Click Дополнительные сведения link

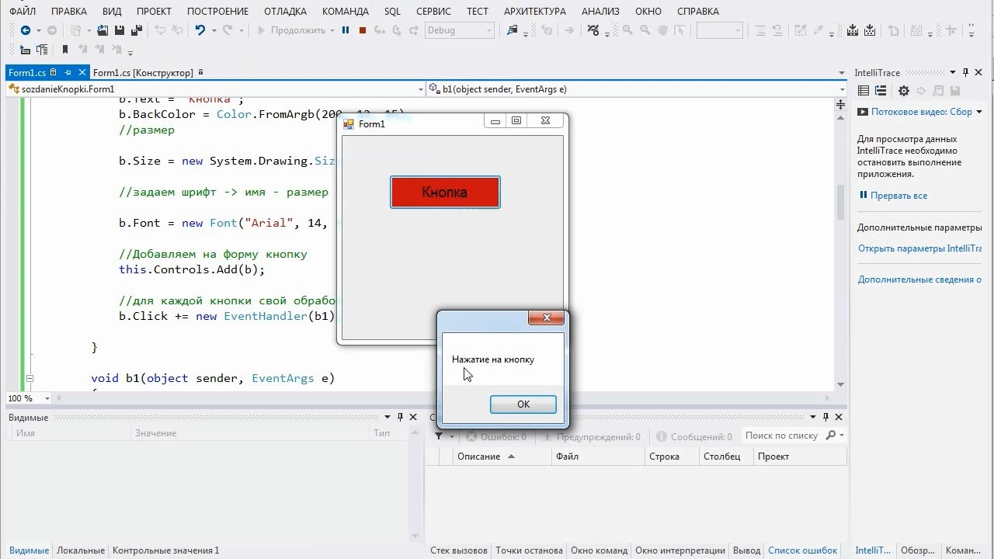tap(919, 279)
